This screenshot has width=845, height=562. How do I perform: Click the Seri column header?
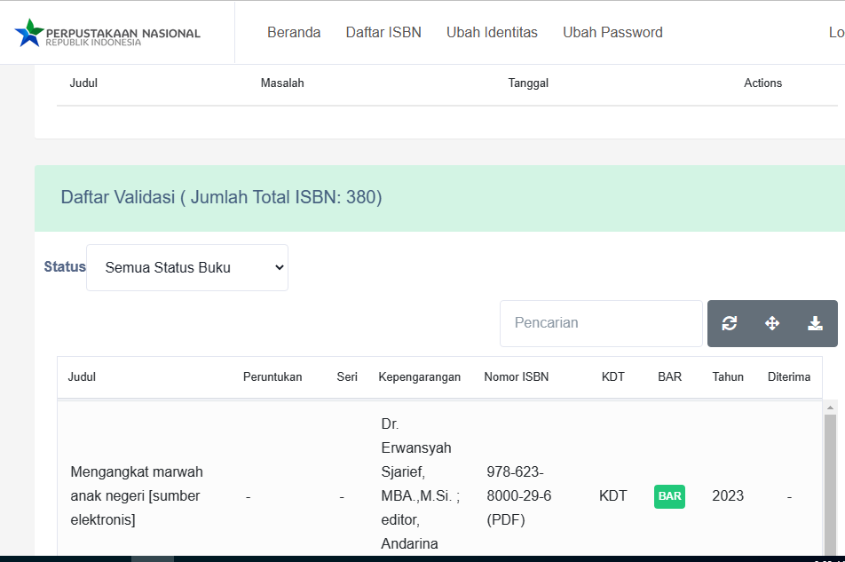pos(347,376)
